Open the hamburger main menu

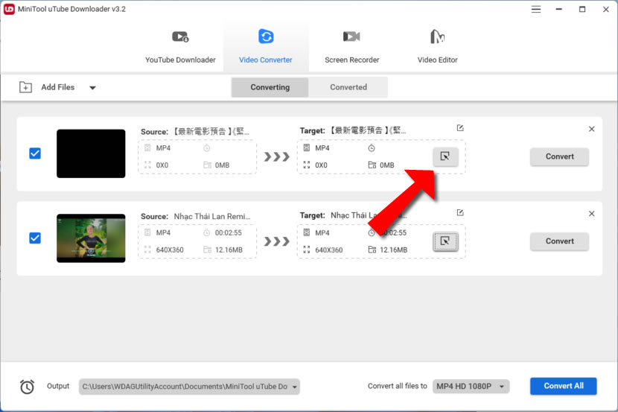pos(536,9)
